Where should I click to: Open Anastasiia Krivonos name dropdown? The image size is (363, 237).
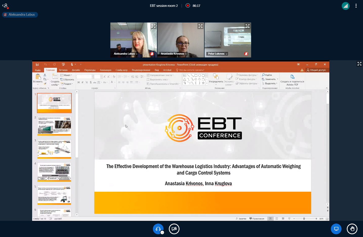click(x=174, y=54)
